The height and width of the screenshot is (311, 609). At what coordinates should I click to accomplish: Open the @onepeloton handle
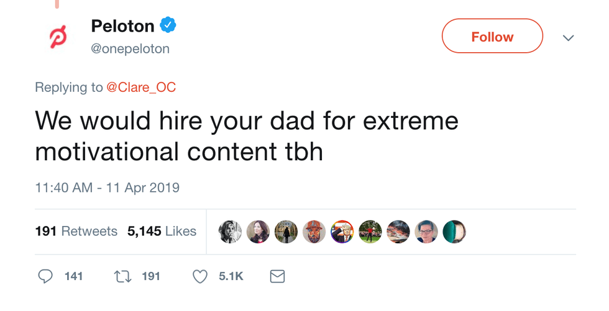point(130,48)
